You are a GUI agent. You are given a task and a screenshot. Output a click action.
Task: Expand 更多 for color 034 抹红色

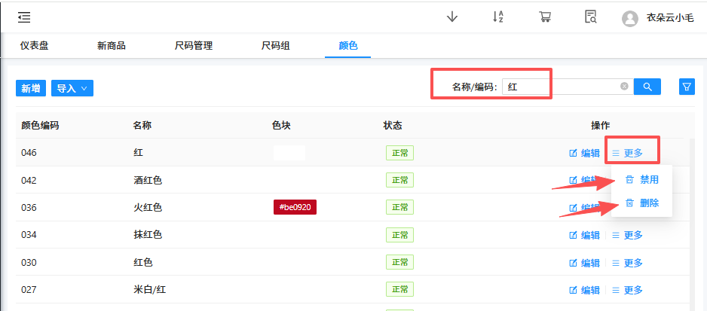pyautogui.click(x=627, y=235)
